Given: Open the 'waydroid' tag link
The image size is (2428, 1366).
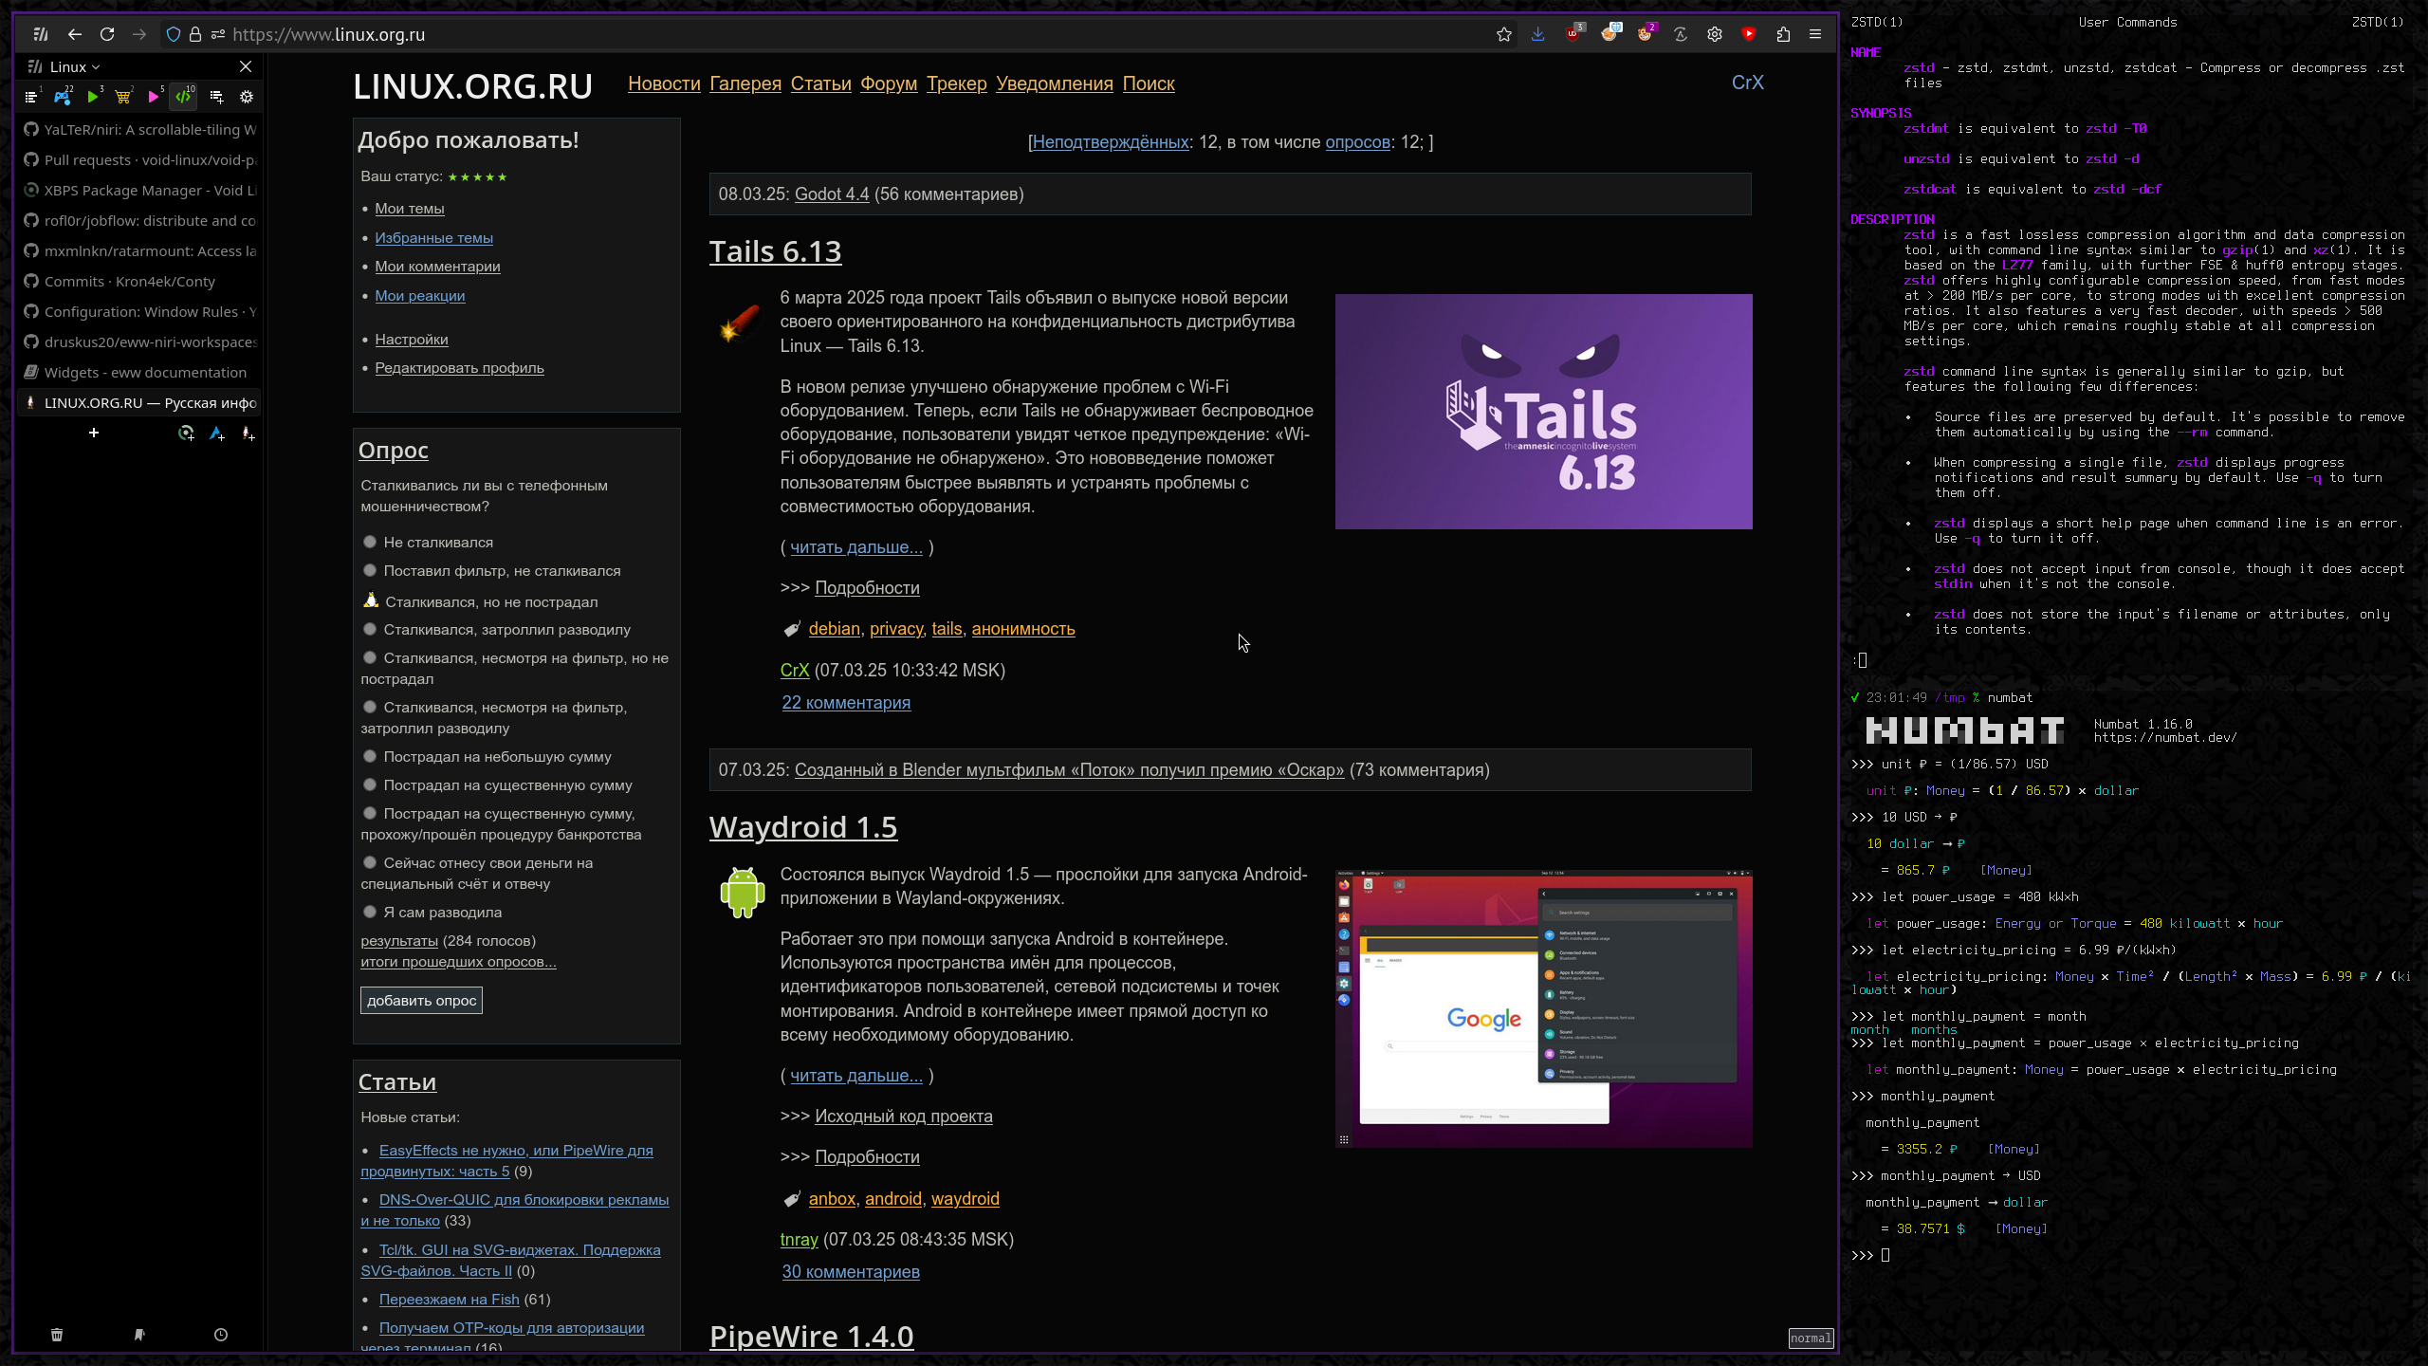Looking at the screenshot, I should pos(966,1198).
